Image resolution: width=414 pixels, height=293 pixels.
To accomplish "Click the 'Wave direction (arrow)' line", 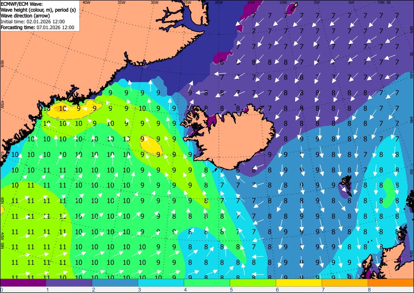I will tap(25, 16).
